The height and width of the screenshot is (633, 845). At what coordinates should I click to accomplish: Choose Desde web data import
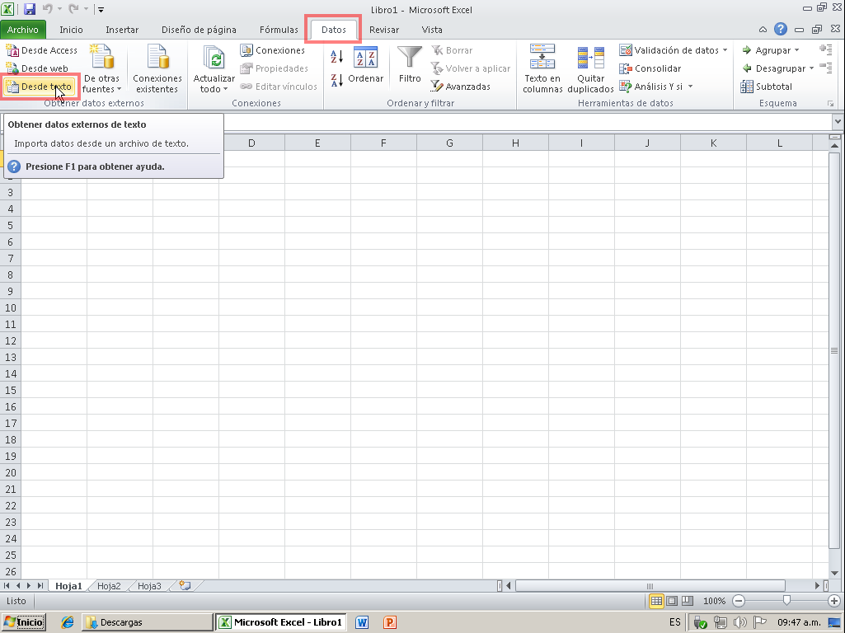(x=37, y=68)
